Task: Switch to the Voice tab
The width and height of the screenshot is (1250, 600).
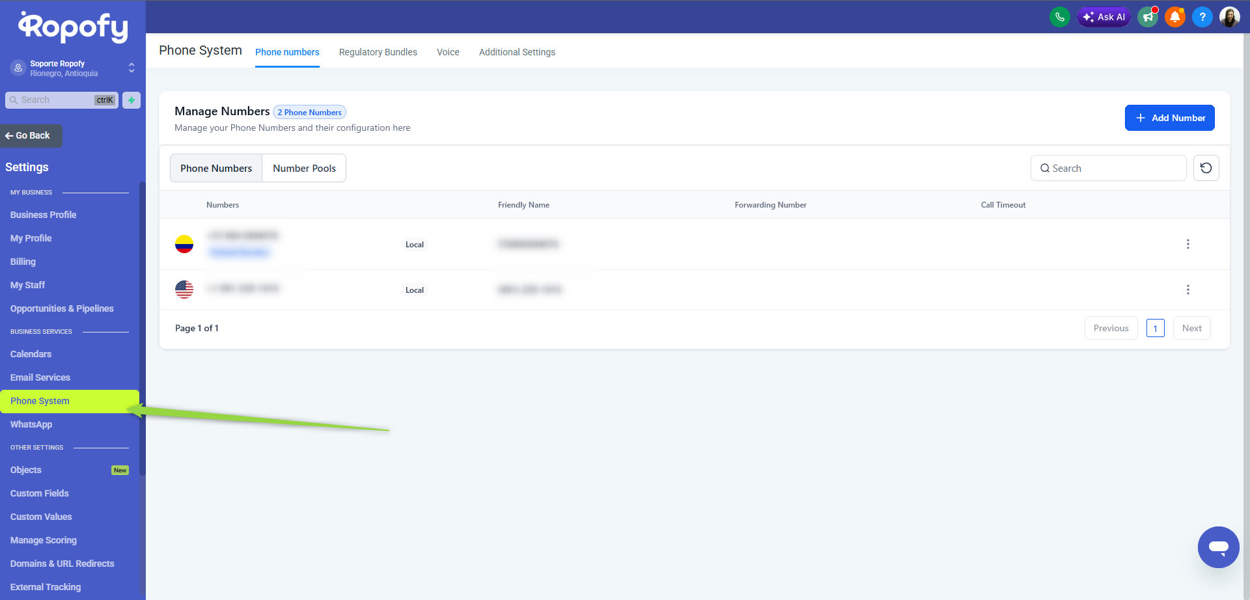Action: pos(448,52)
